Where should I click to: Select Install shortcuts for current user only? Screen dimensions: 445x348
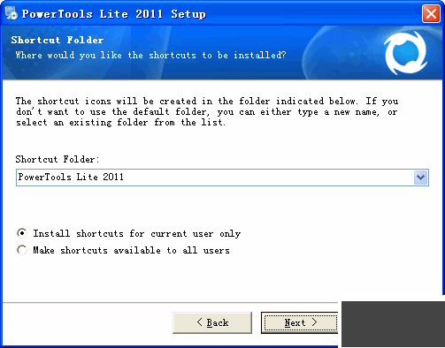22,233
